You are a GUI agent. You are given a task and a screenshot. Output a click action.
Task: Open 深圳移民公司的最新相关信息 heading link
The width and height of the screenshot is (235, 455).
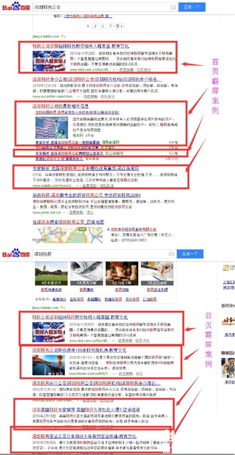pyautogui.click(x=61, y=106)
